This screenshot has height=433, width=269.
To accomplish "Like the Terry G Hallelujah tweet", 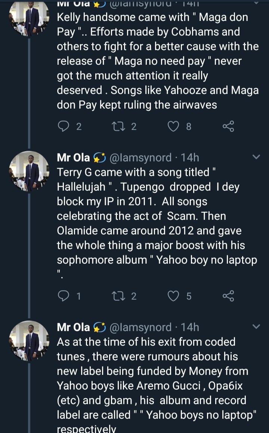I will pyautogui.click(x=173, y=296).
